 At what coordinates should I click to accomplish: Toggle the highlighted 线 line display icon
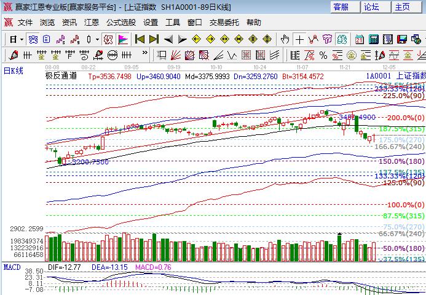(x=342, y=39)
